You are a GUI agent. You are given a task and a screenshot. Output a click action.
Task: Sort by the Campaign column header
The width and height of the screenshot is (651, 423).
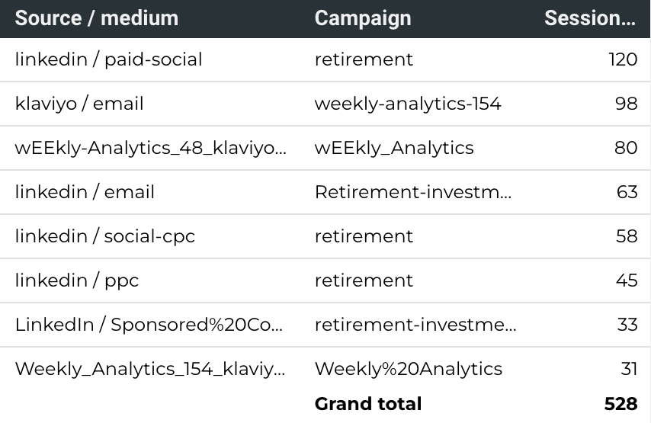point(363,18)
